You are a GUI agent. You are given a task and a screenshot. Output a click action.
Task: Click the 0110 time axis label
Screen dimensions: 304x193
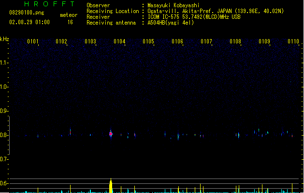[293, 41]
